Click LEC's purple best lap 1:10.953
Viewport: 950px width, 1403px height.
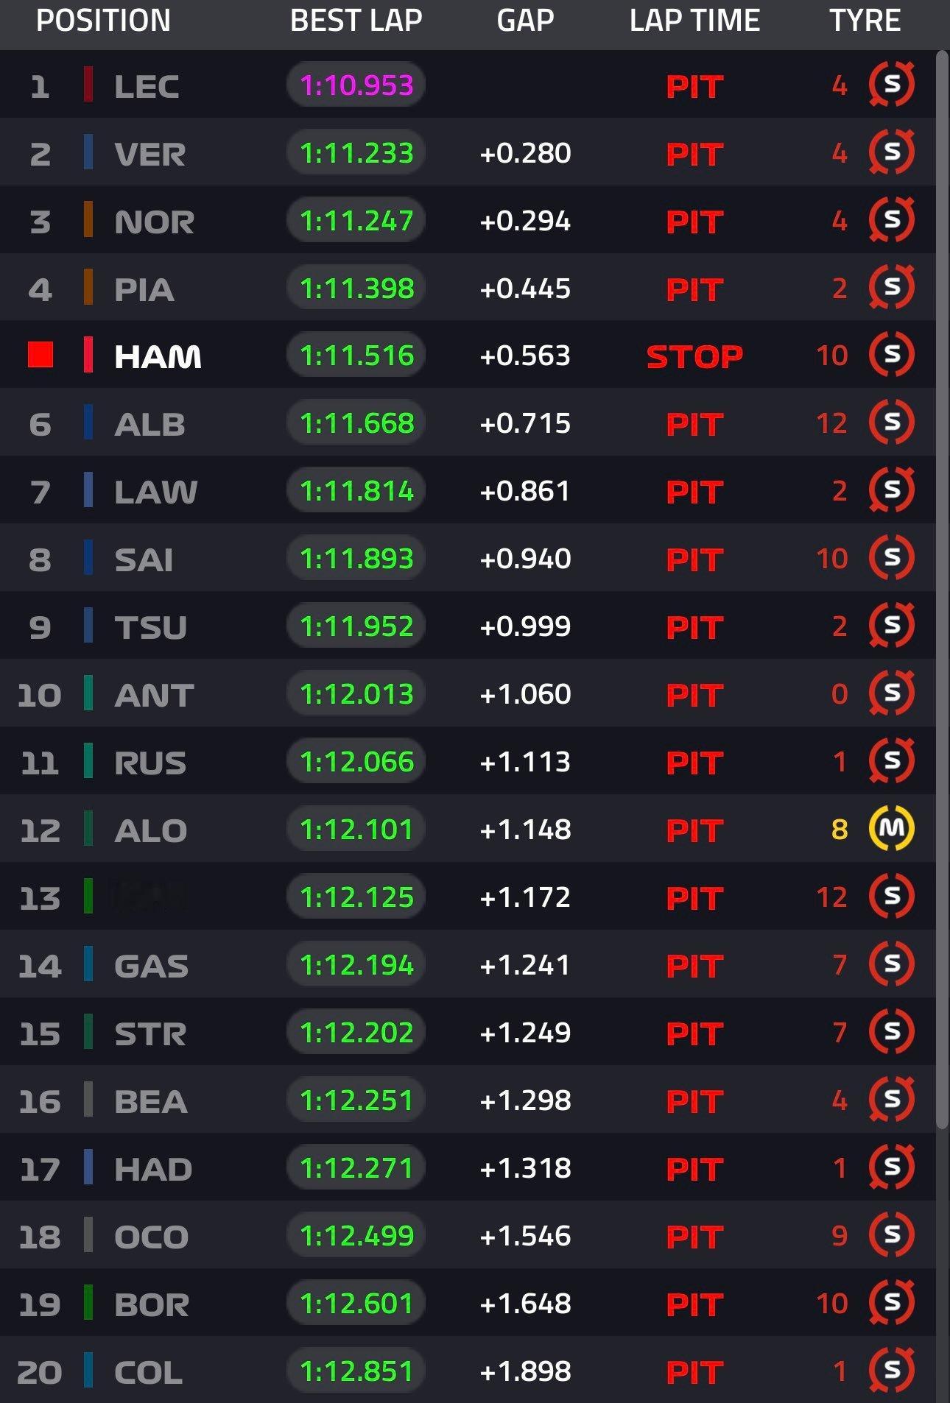coord(356,85)
